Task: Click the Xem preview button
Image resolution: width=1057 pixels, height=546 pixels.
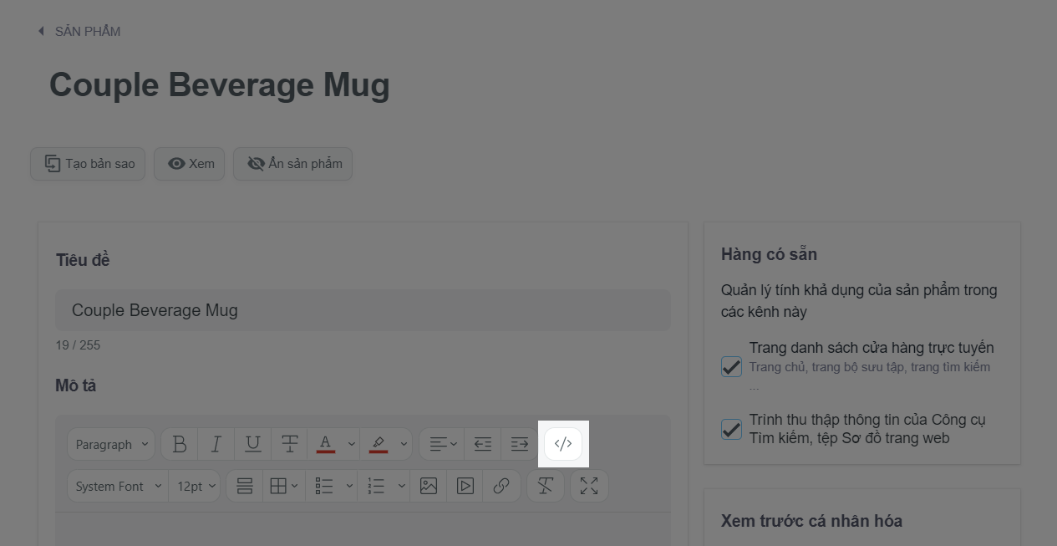Action: (191, 164)
